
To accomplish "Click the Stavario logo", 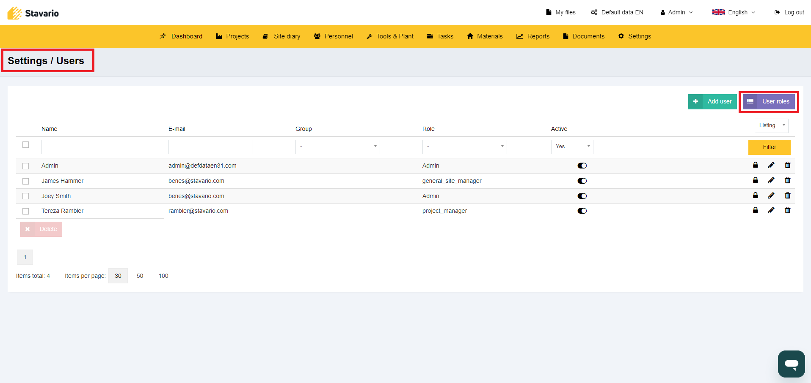I will click(x=33, y=13).
